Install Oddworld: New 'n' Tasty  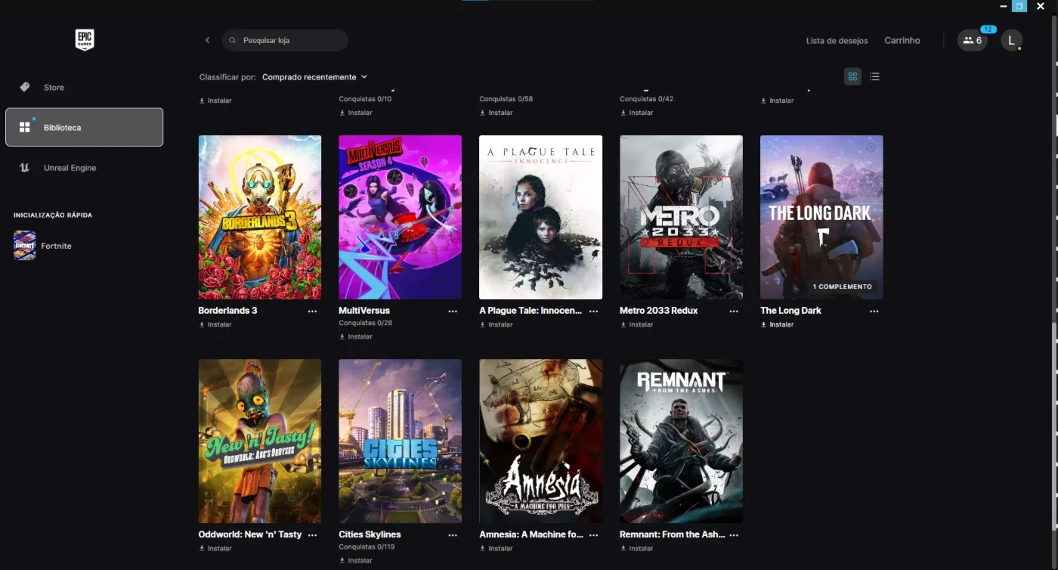pyautogui.click(x=215, y=548)
